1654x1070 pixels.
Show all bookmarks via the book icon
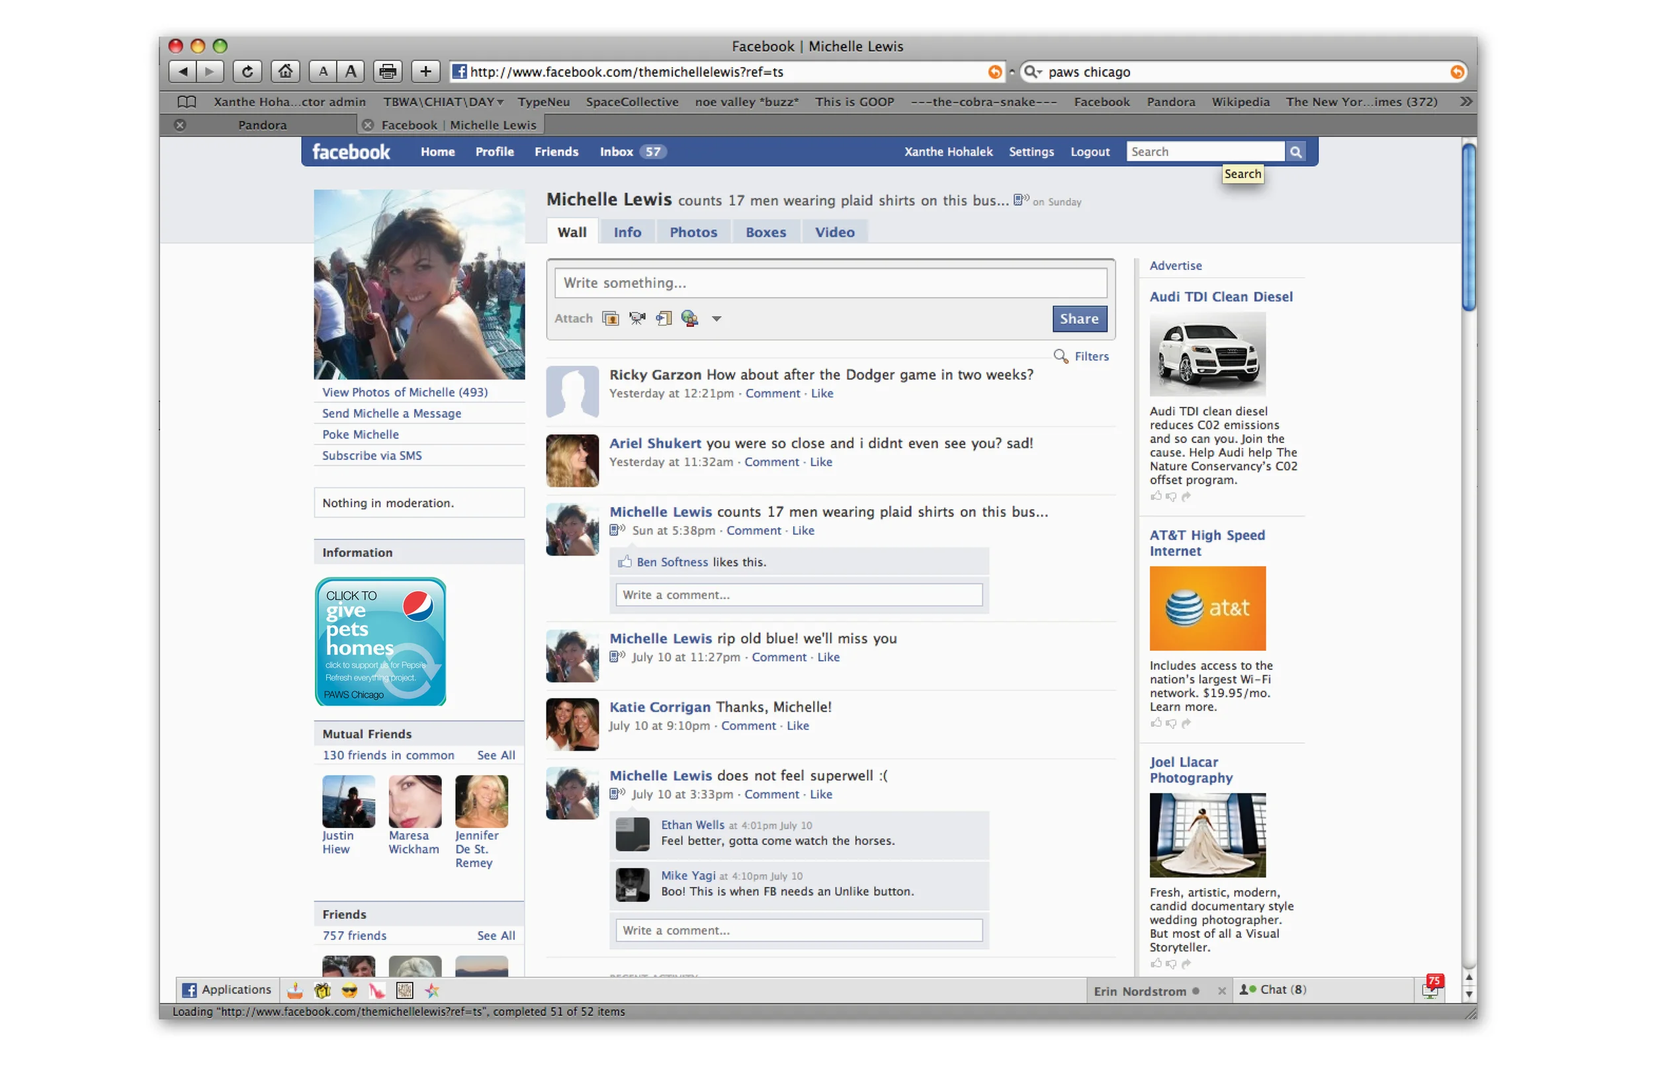click(x=187, y=102)
